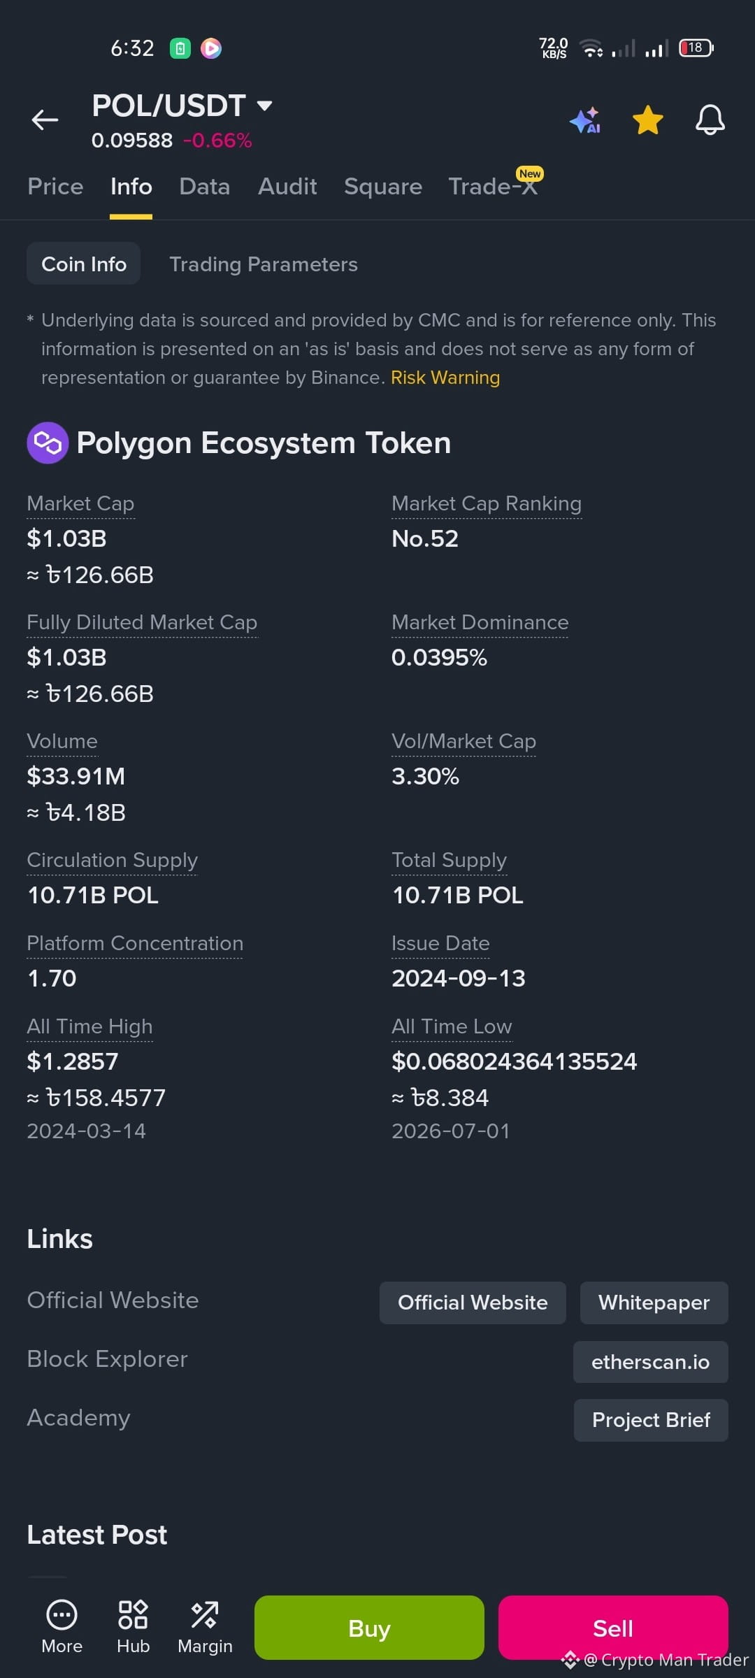The image size is (755, 1678).
Task: Open the Project Brief academy button
Action: [651, 1420]
